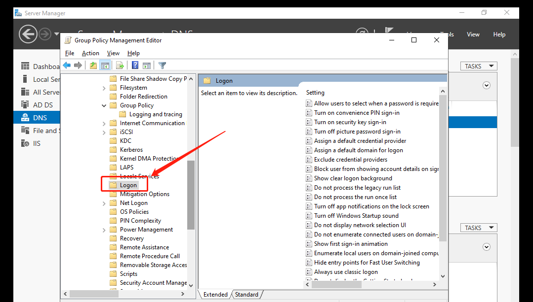
Task: Click the AD DS sidebar icon
Action: (25, 105)
